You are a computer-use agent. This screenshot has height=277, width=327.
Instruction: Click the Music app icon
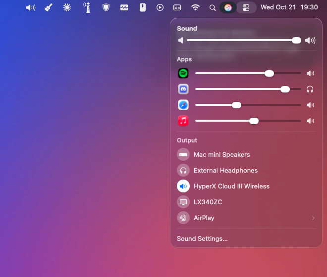coord(183,121)
